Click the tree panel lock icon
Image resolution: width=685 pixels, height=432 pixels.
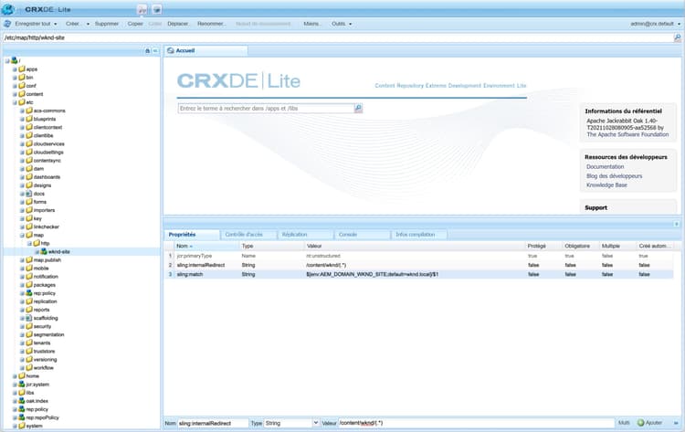pos(147,50)
